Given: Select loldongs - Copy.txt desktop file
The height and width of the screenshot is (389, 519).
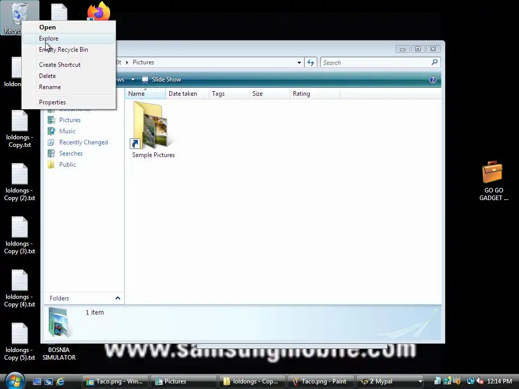Looking at the screenshot, I should pyautogui.click(x=20, y=129).
